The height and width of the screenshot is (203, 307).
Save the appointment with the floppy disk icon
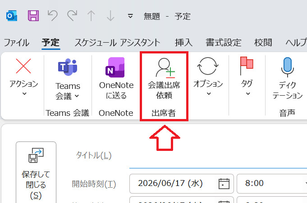click(33, 16)
